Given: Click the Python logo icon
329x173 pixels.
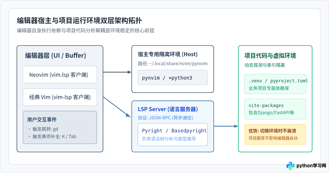Looking at the screenshot, I should pyautogui.click(x=290, y=166).
